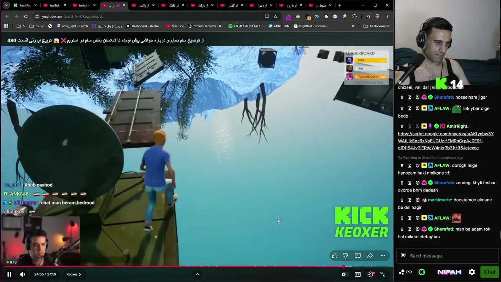Open the music bookmarks folder
The image size is (501, 282).
pyautogui.click(x=36, y=26)
